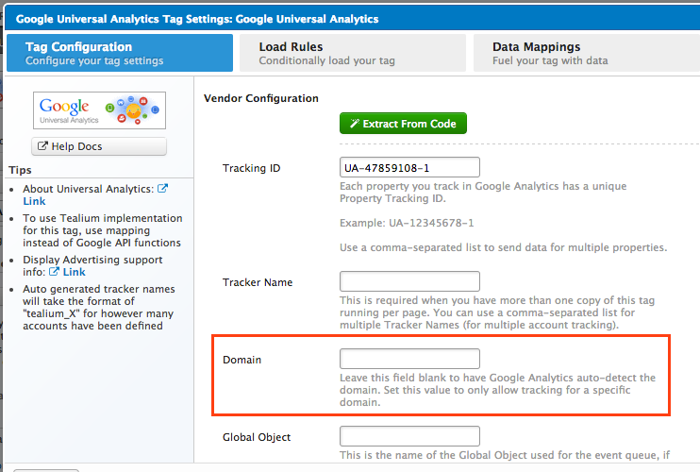Click the empty Domain input field
The height and width of the screenshot is (472, 700).
coord(409,359)
